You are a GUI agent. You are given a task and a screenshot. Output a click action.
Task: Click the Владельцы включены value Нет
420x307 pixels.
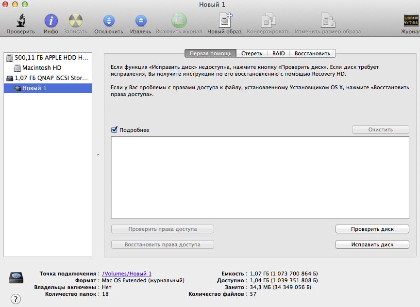click(107, 287)
